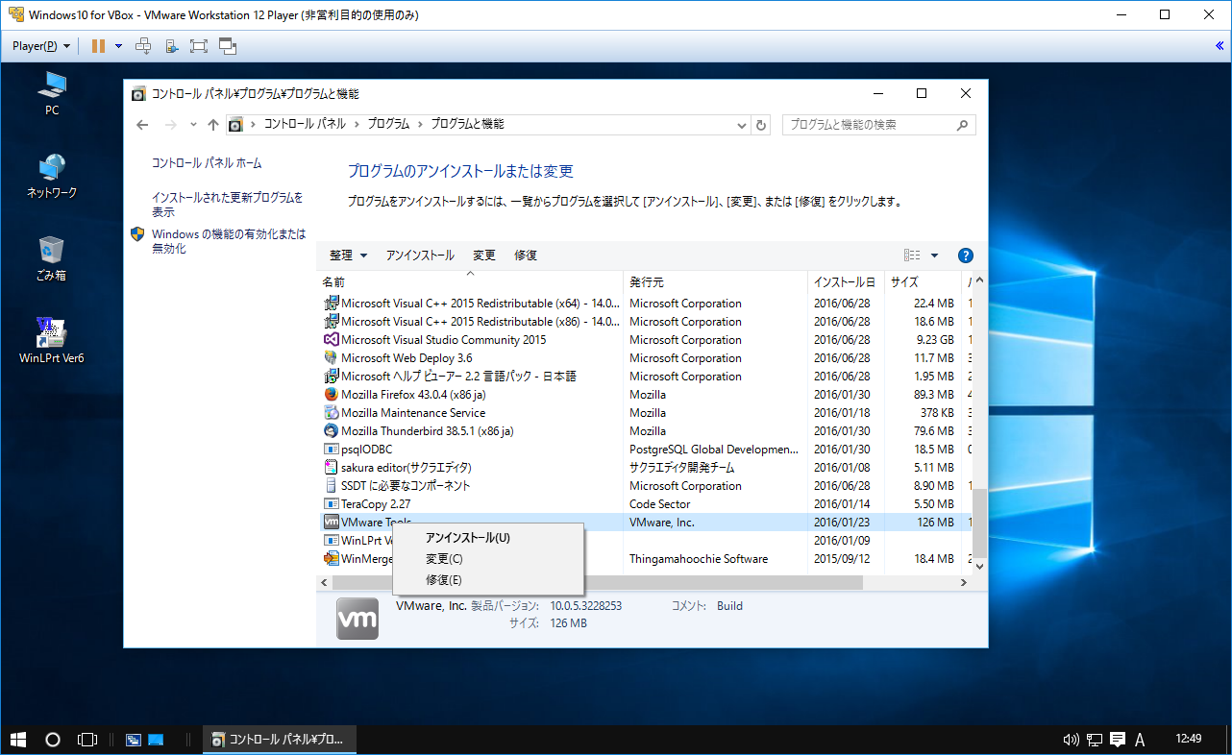This screenshot has height=755, width=1232.
Task: Click 変更 in the toolbar
Action: 484,256
